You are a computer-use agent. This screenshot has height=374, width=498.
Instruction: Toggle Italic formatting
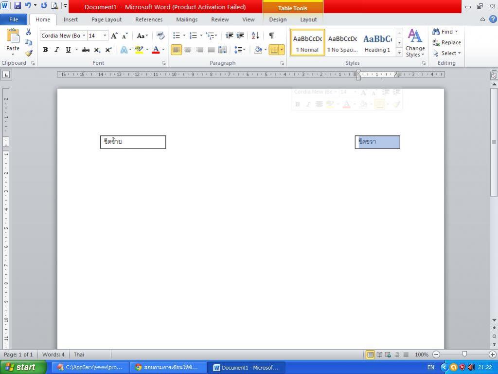point(56,50)
